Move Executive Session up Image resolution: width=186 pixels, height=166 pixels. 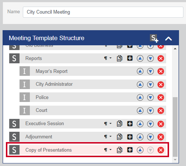point(140,124)
